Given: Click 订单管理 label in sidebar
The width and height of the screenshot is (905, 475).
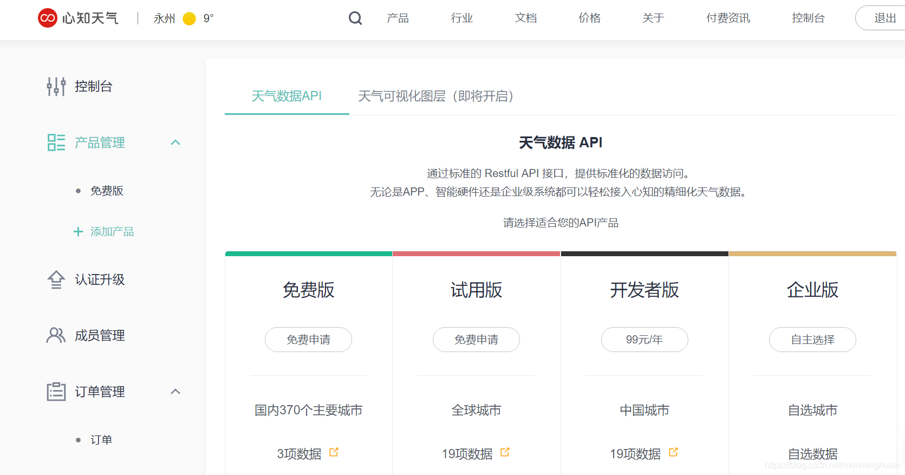Looking at the screenshot, I should (100, 392).
